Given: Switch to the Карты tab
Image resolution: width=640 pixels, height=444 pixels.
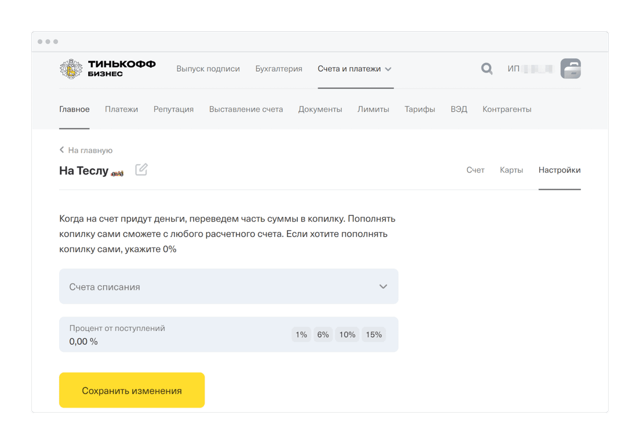Looking at the screenshot, I should (x=511, y=170).
